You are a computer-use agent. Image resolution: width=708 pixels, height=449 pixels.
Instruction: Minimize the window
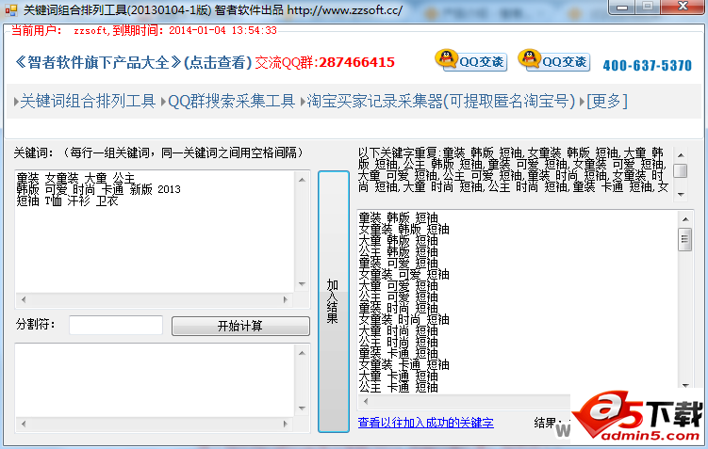pyautogui.click(x=622, y=7)
